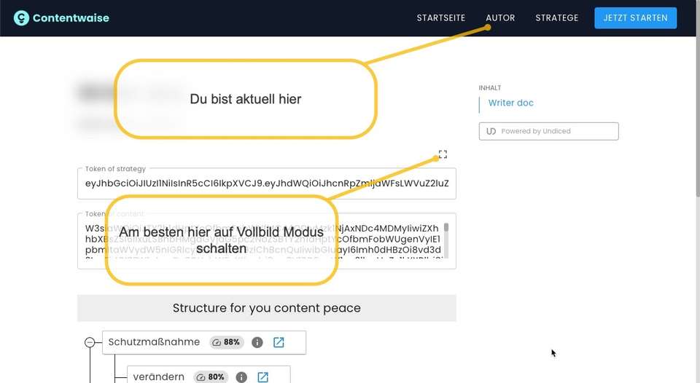Open verändern via external link icon
This screenshot has height=383, width=700.
point(263,377)
